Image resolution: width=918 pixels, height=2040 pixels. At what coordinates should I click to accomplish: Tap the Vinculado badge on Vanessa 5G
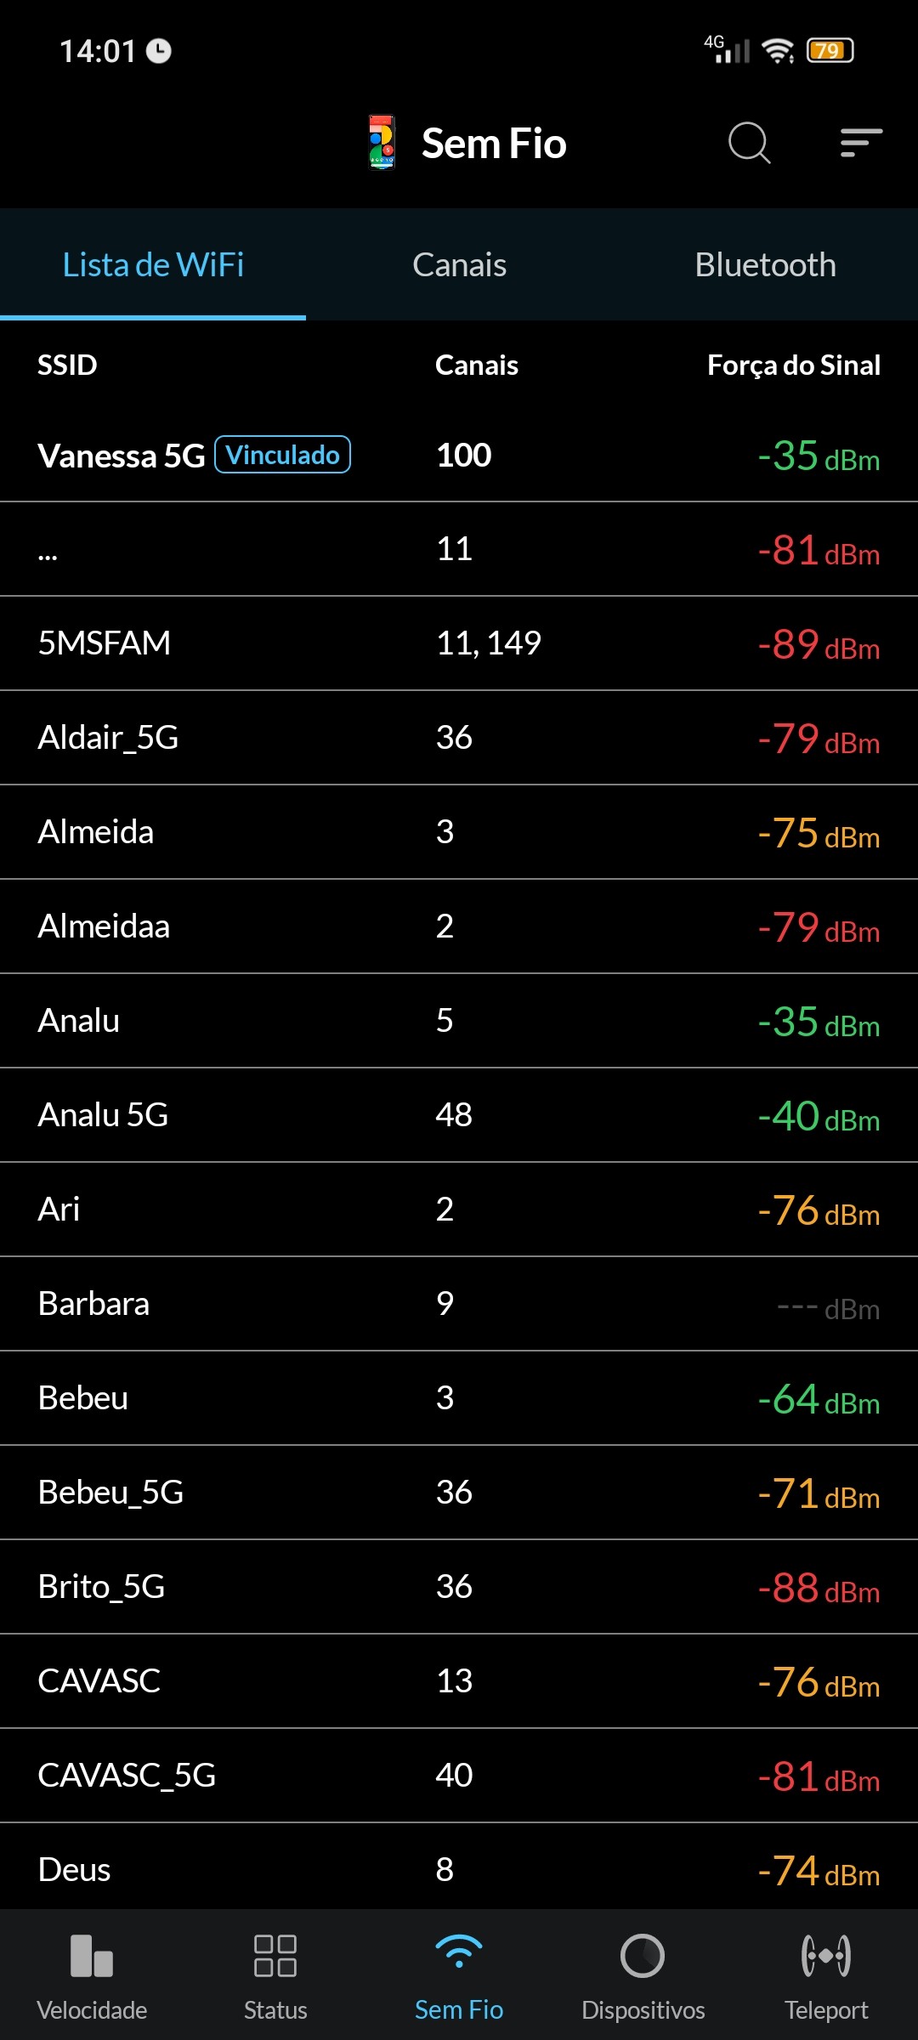(283, 455)
